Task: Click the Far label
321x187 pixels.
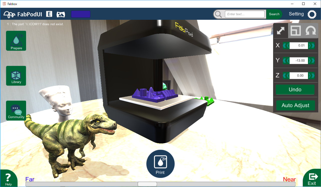Action: (x=30, y=179)
